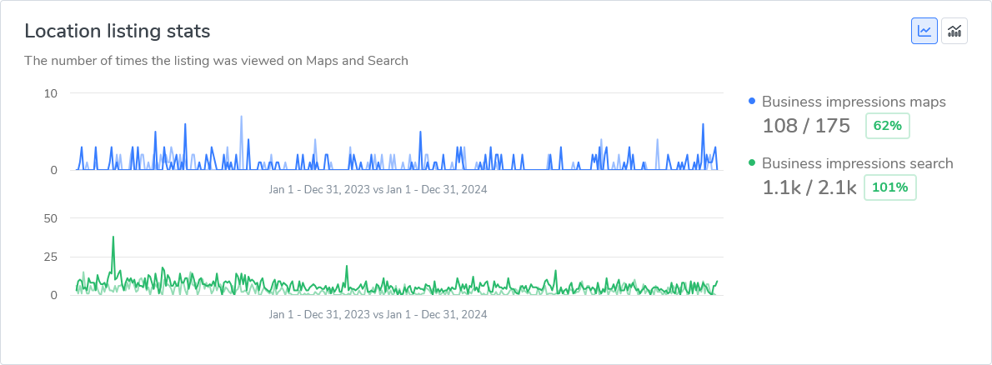Screen dimensions: 992x365
Task: Click the maps chart 10 axis label
Action: pyautogui.click(x=51, y=93)
